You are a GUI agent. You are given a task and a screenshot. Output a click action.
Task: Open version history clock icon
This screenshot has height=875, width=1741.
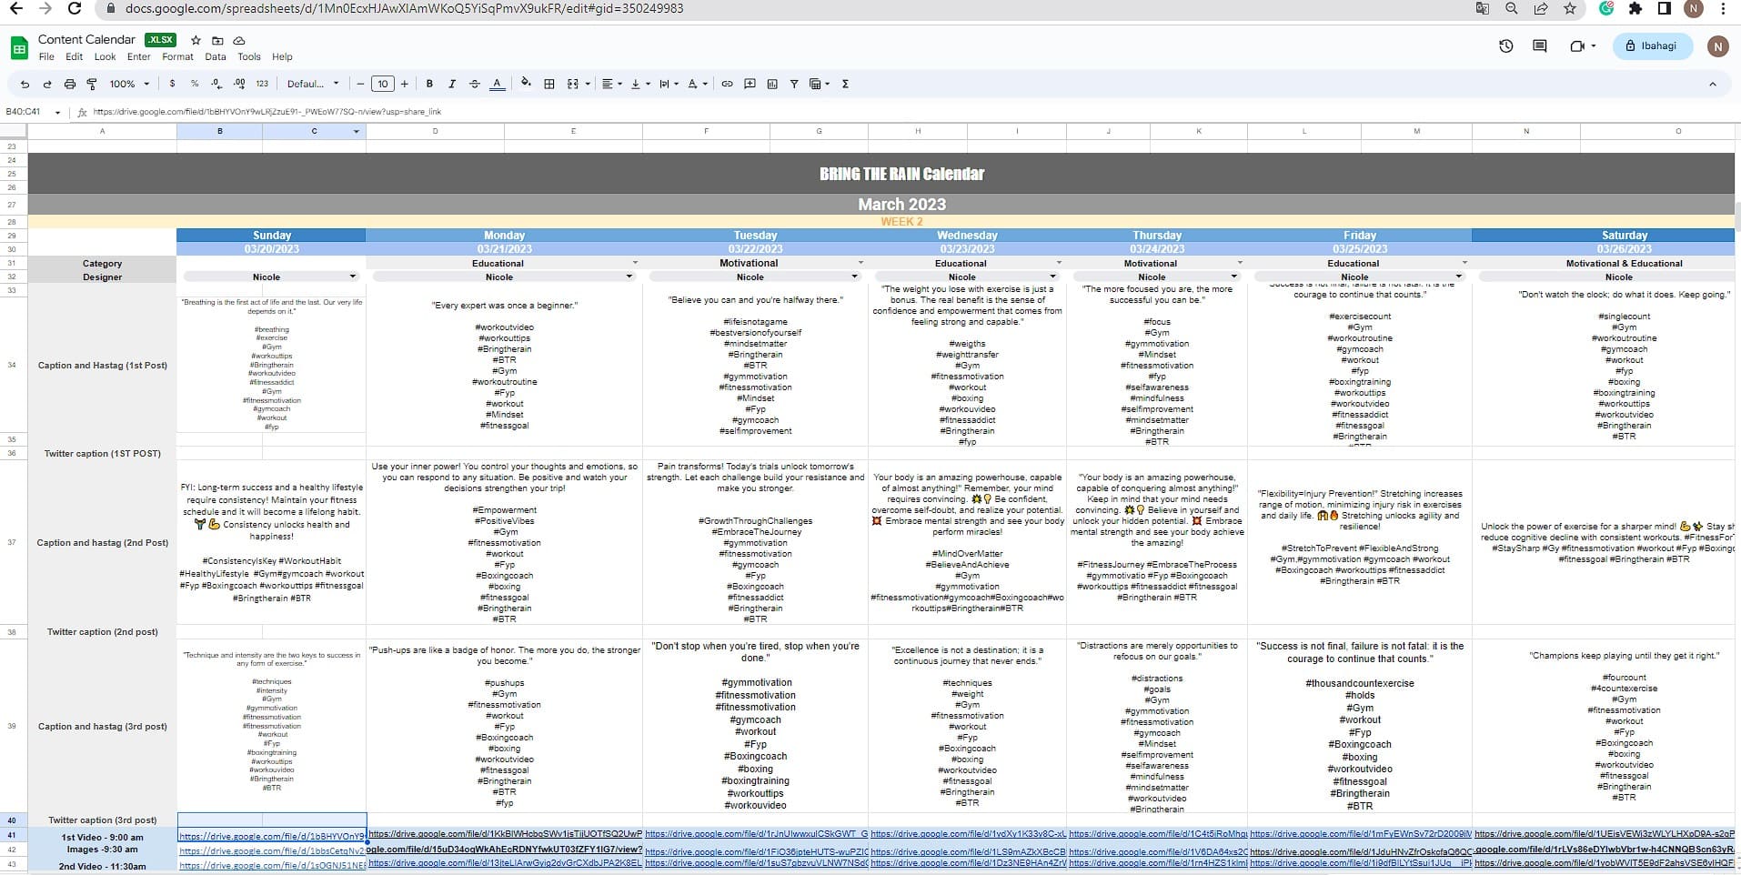(1506, 45)
